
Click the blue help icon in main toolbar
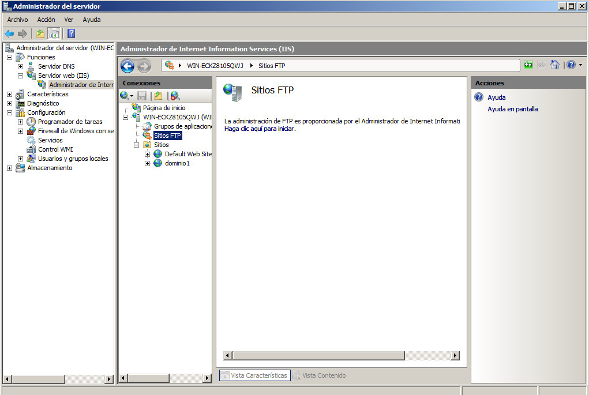[x=72, y=33]
